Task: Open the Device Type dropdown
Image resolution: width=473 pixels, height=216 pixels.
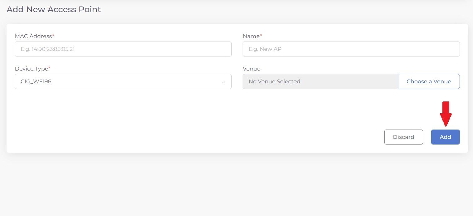Action: click(x=123, y=81)
